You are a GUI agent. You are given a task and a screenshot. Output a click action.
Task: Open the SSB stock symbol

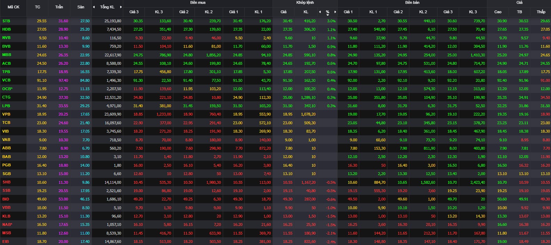pos(6,190)
